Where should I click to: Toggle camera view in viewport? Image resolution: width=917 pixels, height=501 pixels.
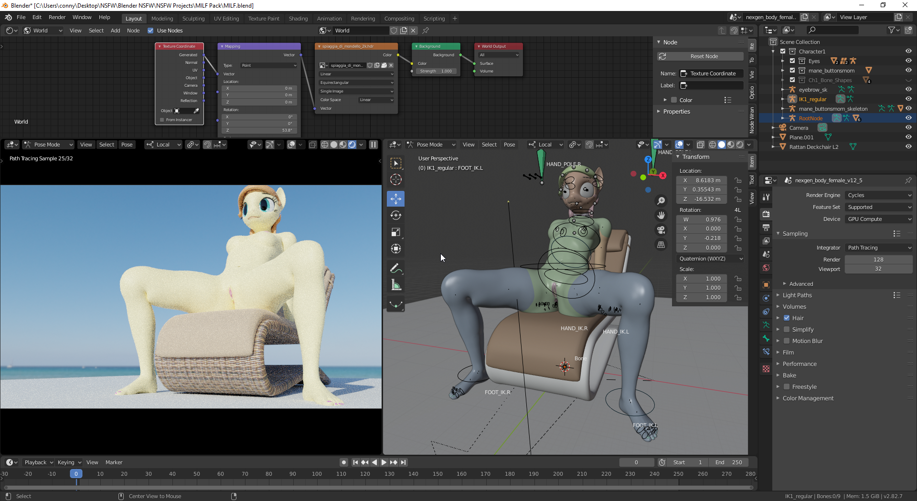pos(661,230)
